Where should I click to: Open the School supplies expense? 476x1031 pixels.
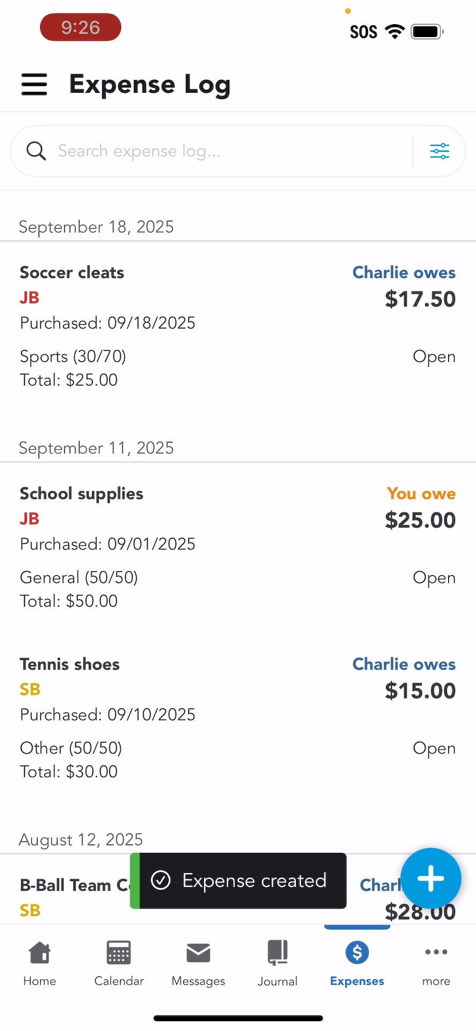[81, 494]
